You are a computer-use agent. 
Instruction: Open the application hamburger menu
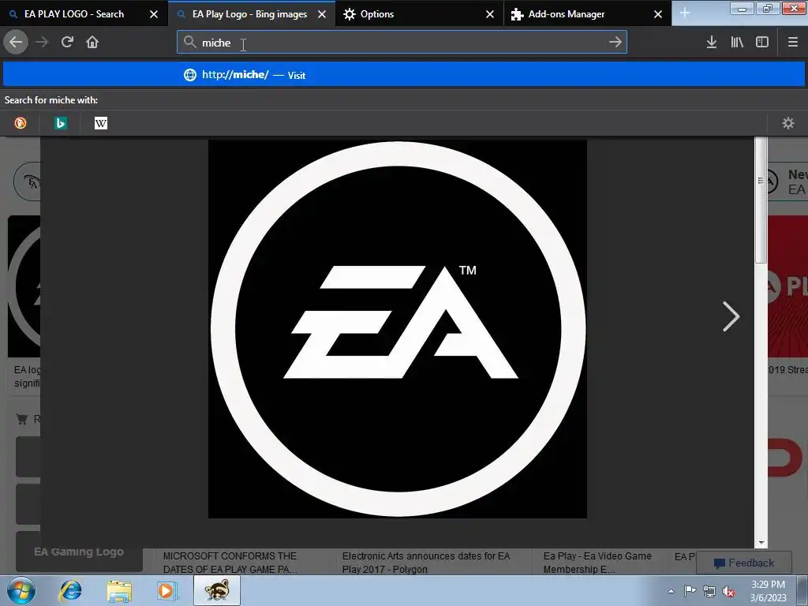click(x=793, y=43)
